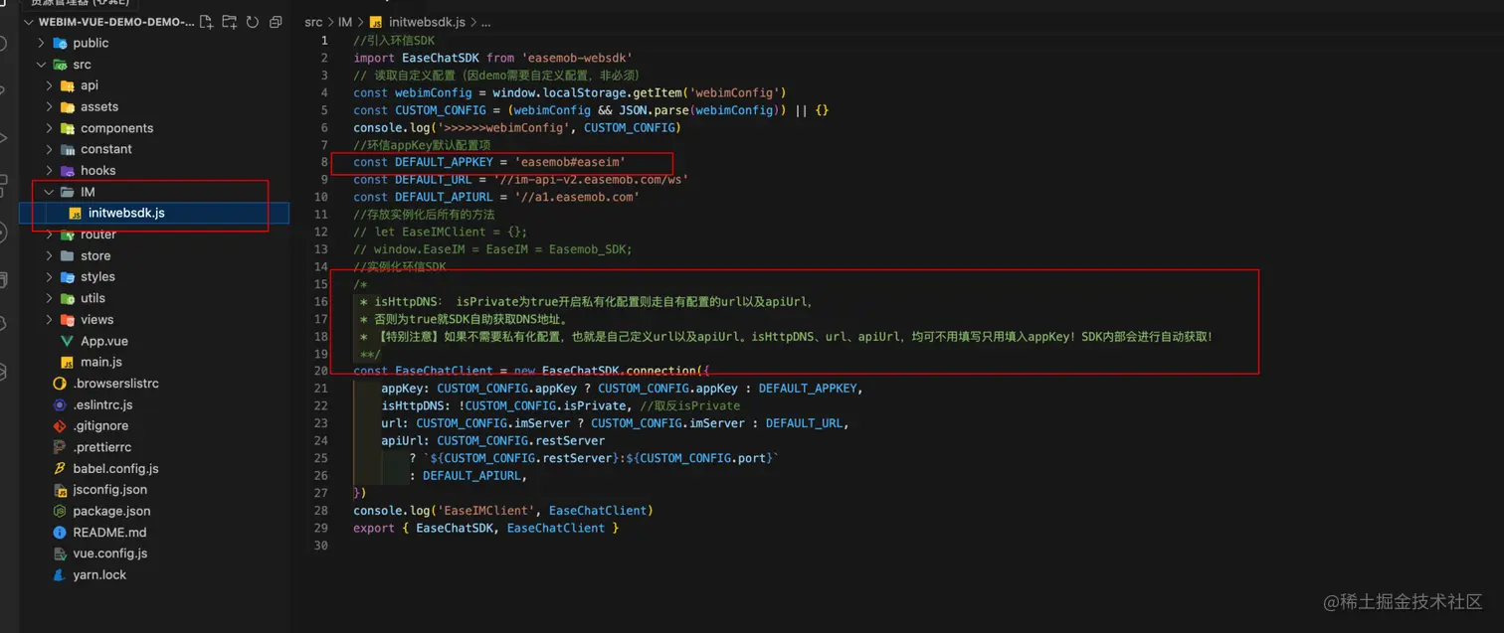Expand the hooks folder chevron
The width and height of the screenshot is (1504, 633).
click(x=50, y=171)
